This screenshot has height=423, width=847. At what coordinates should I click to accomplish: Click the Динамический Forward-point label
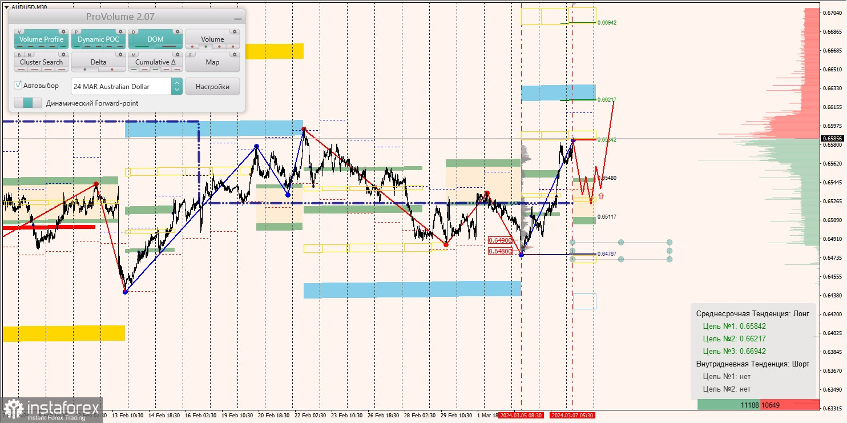coord(92,103)
